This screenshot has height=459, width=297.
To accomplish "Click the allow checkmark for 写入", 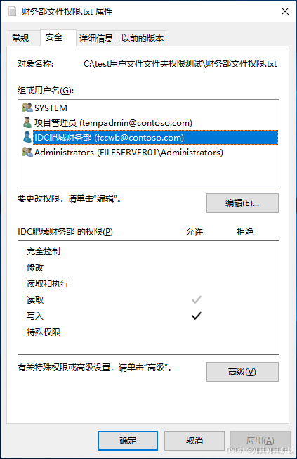I will [x=197, y=316].
